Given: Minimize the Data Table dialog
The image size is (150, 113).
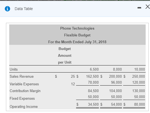Looking at the screenshot, I should click(139, 8).
